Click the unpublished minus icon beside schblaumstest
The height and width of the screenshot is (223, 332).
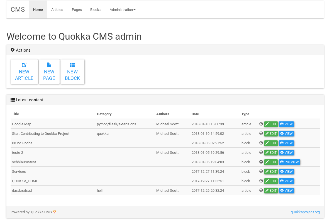(261, 162)
